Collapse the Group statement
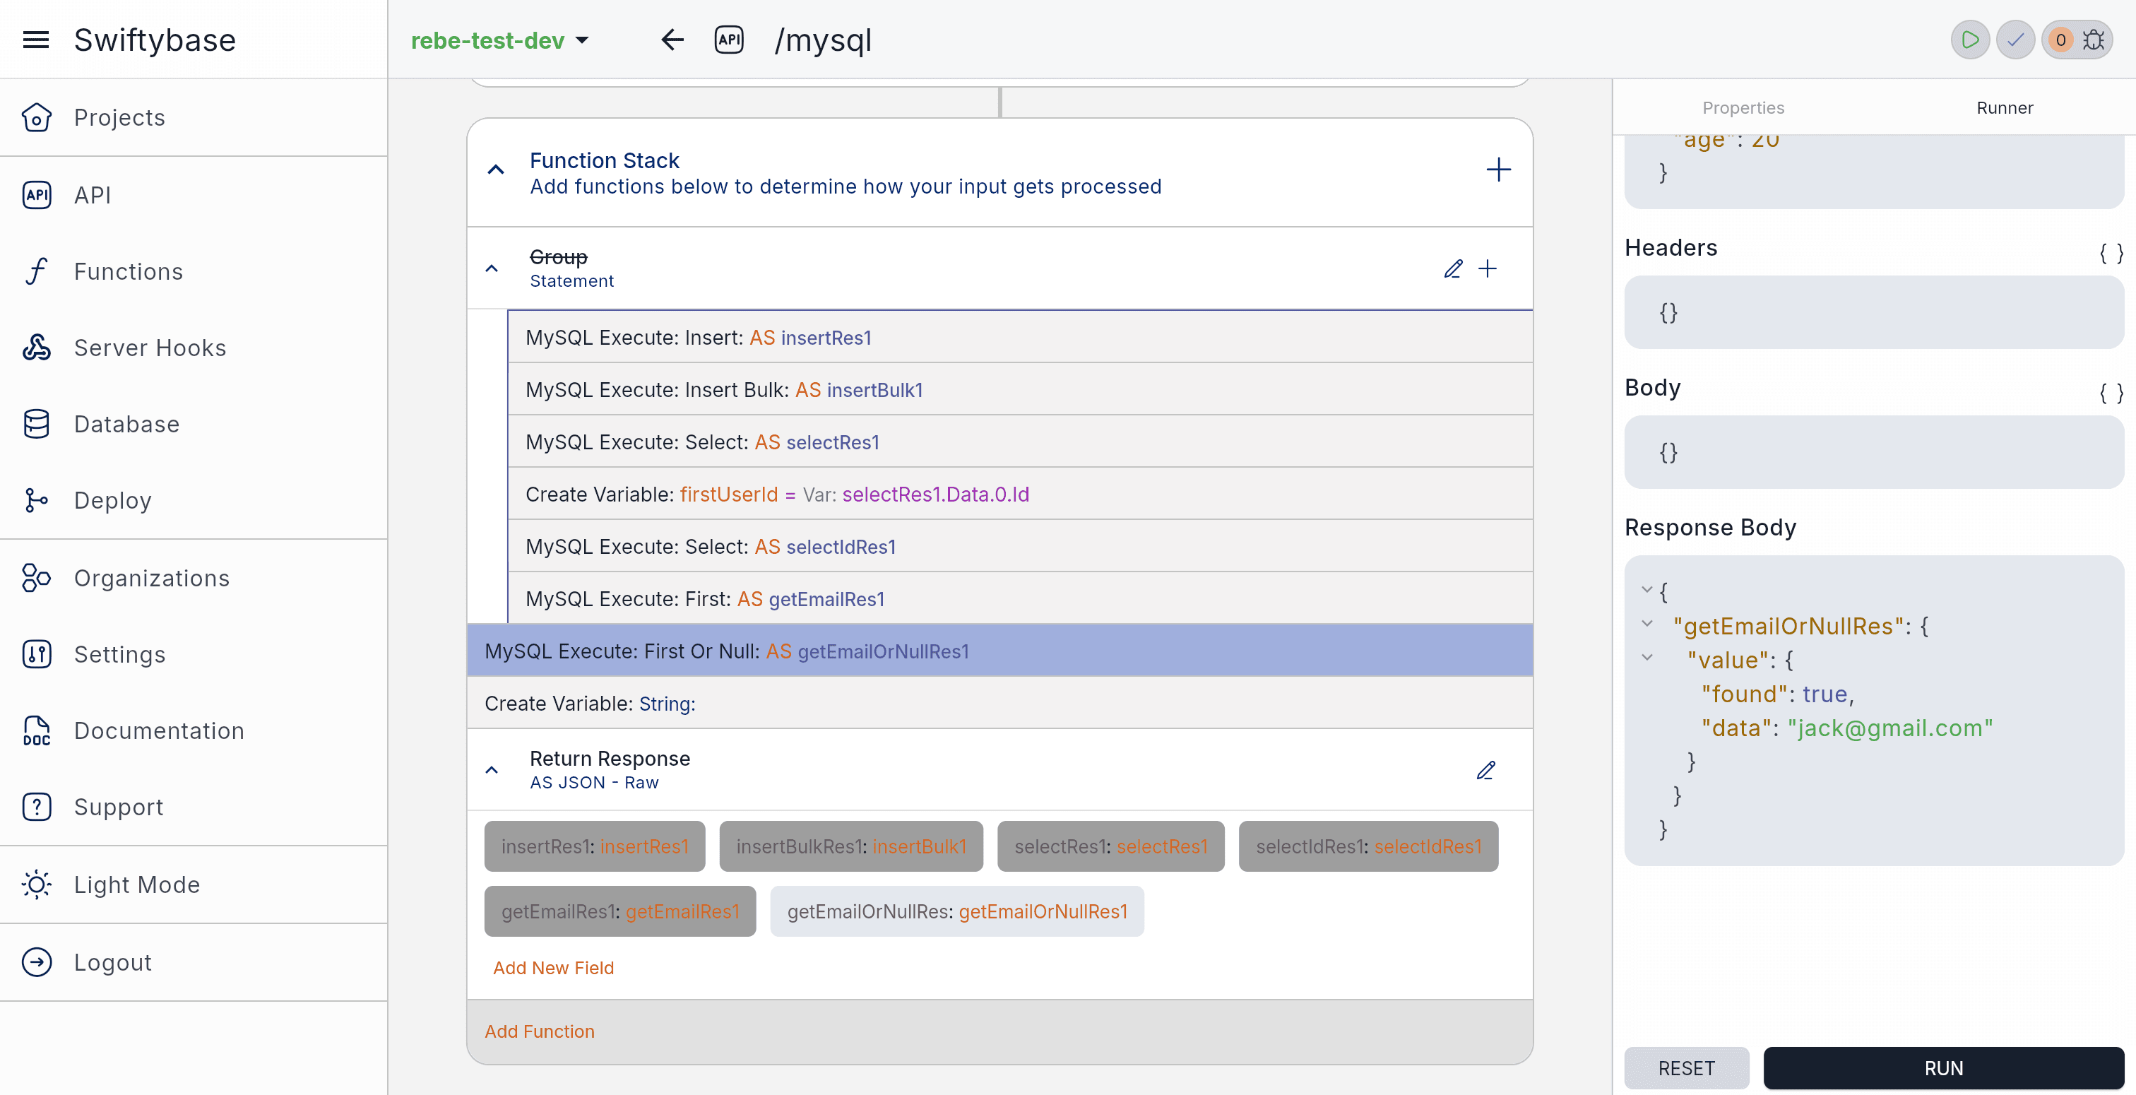The image size is (2136, 1095). click(492, 268)
